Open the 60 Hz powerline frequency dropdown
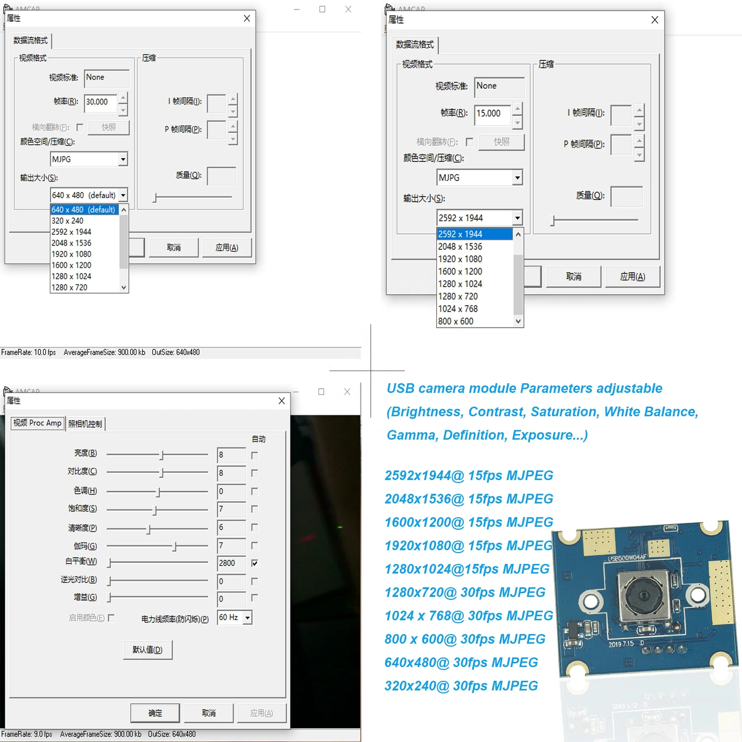Viewport: 742px width, 742px height. [x=248, y=618]
